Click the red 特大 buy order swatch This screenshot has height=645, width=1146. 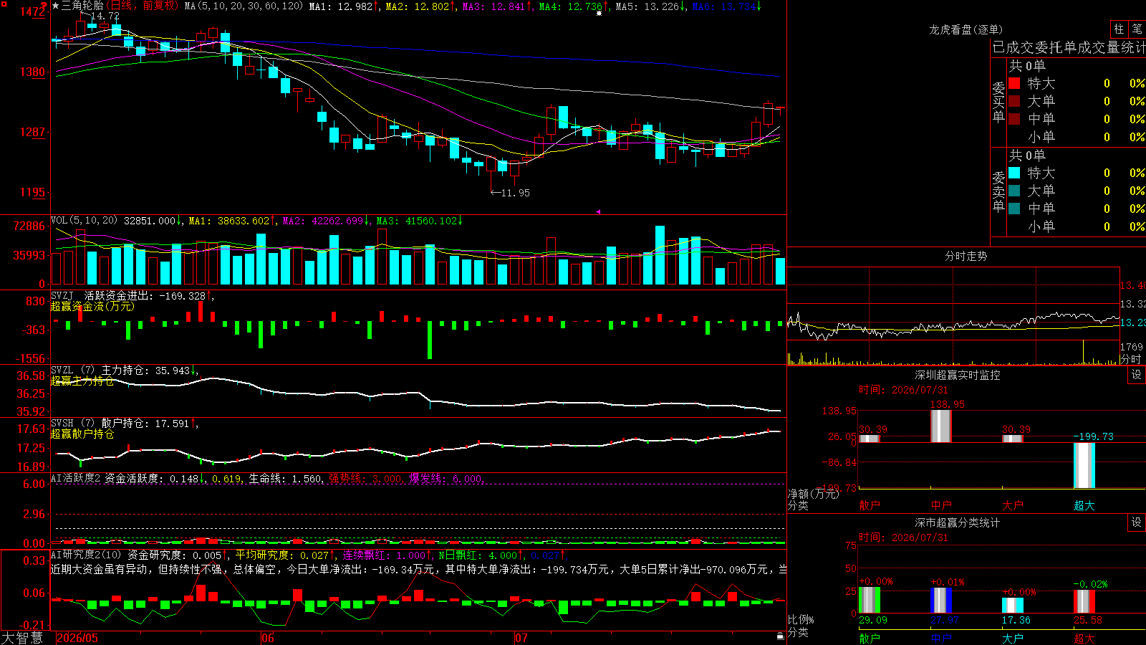pos(1014,83)
